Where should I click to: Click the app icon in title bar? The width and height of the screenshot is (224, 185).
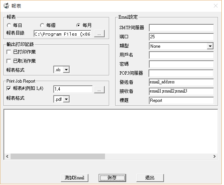[6, 6]
